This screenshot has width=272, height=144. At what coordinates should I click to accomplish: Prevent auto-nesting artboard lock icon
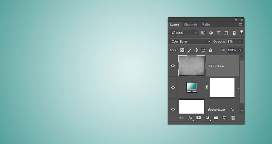[203, 50]
